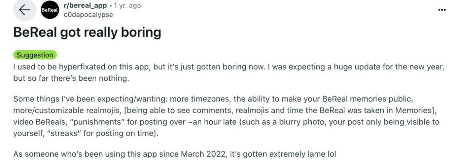Screen dimensions: 453x167
Task: Click the text "gotten extremely lame lol"
Action: pos(299,154)
